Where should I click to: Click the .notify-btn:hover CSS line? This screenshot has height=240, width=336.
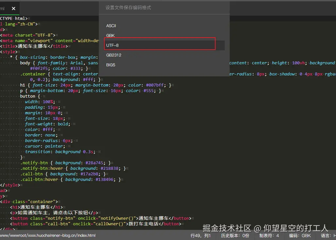pos(73,168)
